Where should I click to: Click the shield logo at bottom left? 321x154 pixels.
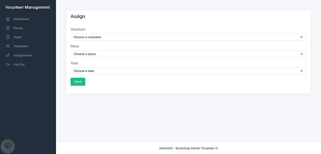pyautogui.click(x=8, y=146)
